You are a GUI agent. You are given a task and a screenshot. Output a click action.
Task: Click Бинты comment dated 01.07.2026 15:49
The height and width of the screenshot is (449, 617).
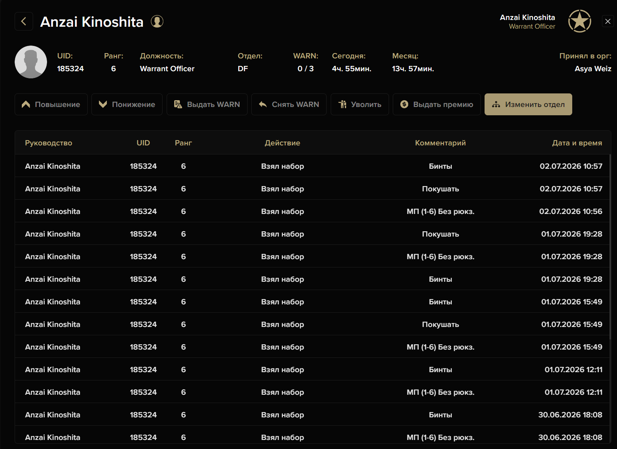click(x=441, y=302)
